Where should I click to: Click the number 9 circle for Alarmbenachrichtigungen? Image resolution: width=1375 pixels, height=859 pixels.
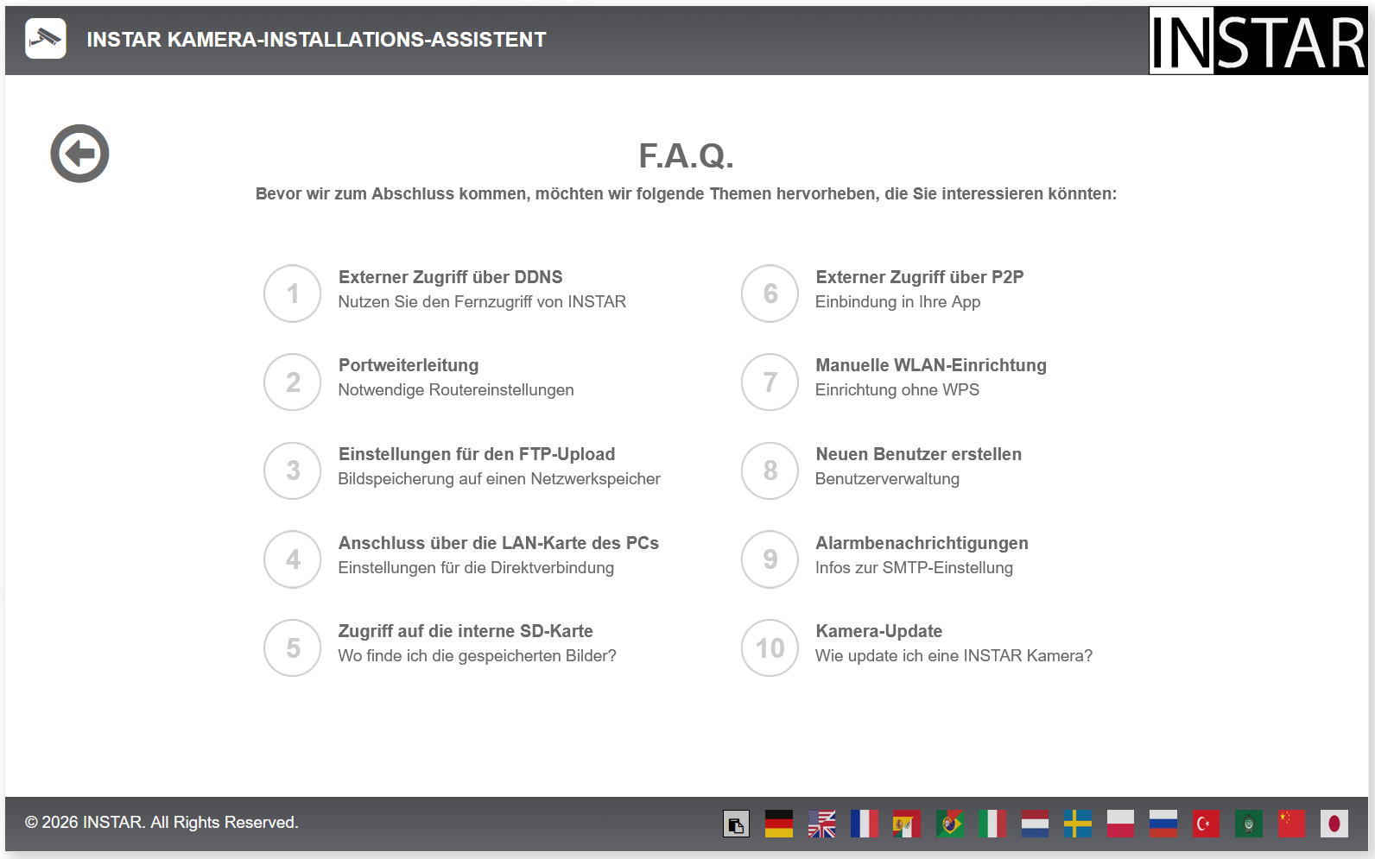(770, 559)
